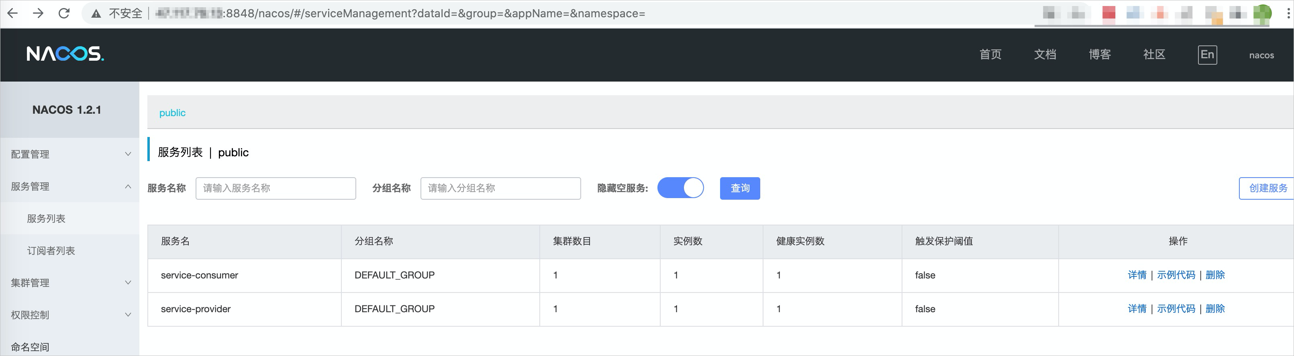Expand the 权限控制 menu chevron
1294x356 pixels.
tap(128, 315)
